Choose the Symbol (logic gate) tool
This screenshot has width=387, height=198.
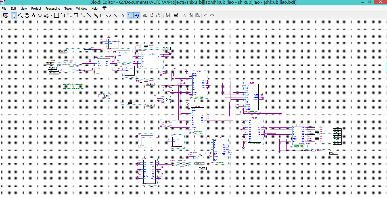[x=40, y=15]
